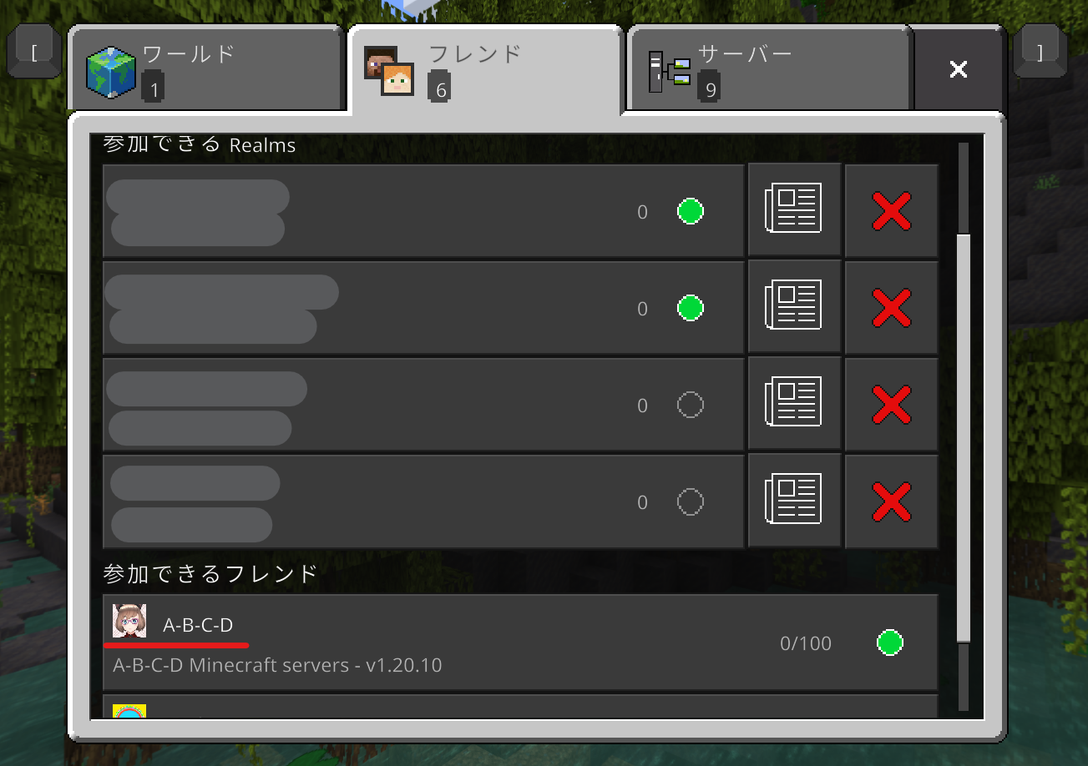Screen dimensions: 1088x766
Task: Click the 参加できる Realms heading
Action: tap(200, 145)
